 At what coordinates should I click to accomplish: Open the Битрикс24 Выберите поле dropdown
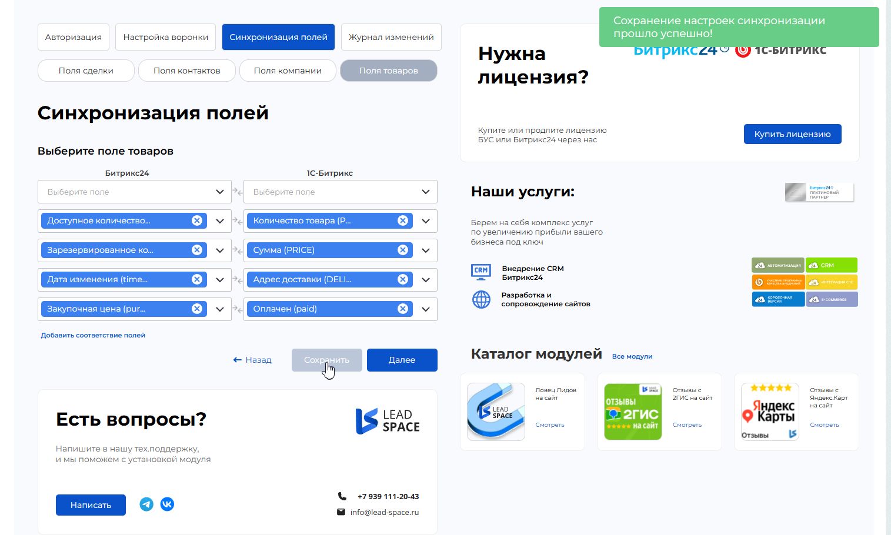point(134,192)
